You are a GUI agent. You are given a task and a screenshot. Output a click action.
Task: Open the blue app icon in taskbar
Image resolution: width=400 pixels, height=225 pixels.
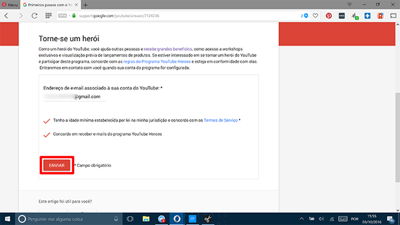(192, 219)
